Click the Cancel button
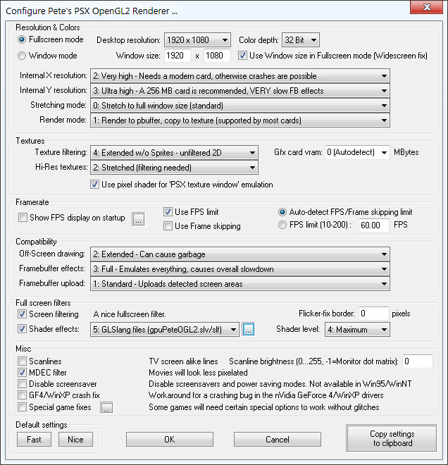Viewport: 448px width, 465px height. tap(278, 439)
